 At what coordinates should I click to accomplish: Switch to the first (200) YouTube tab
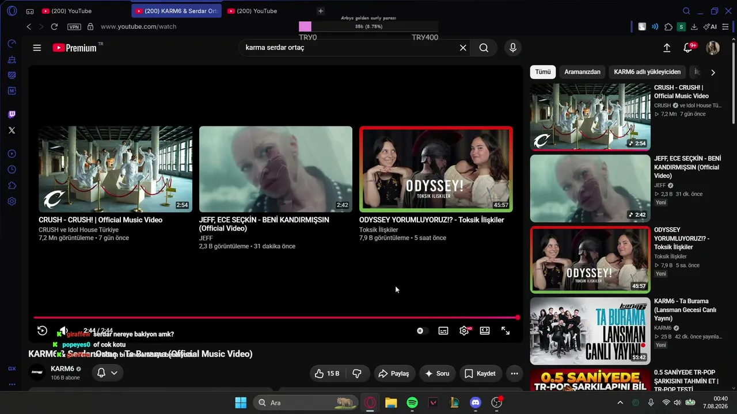pos(72,11)
